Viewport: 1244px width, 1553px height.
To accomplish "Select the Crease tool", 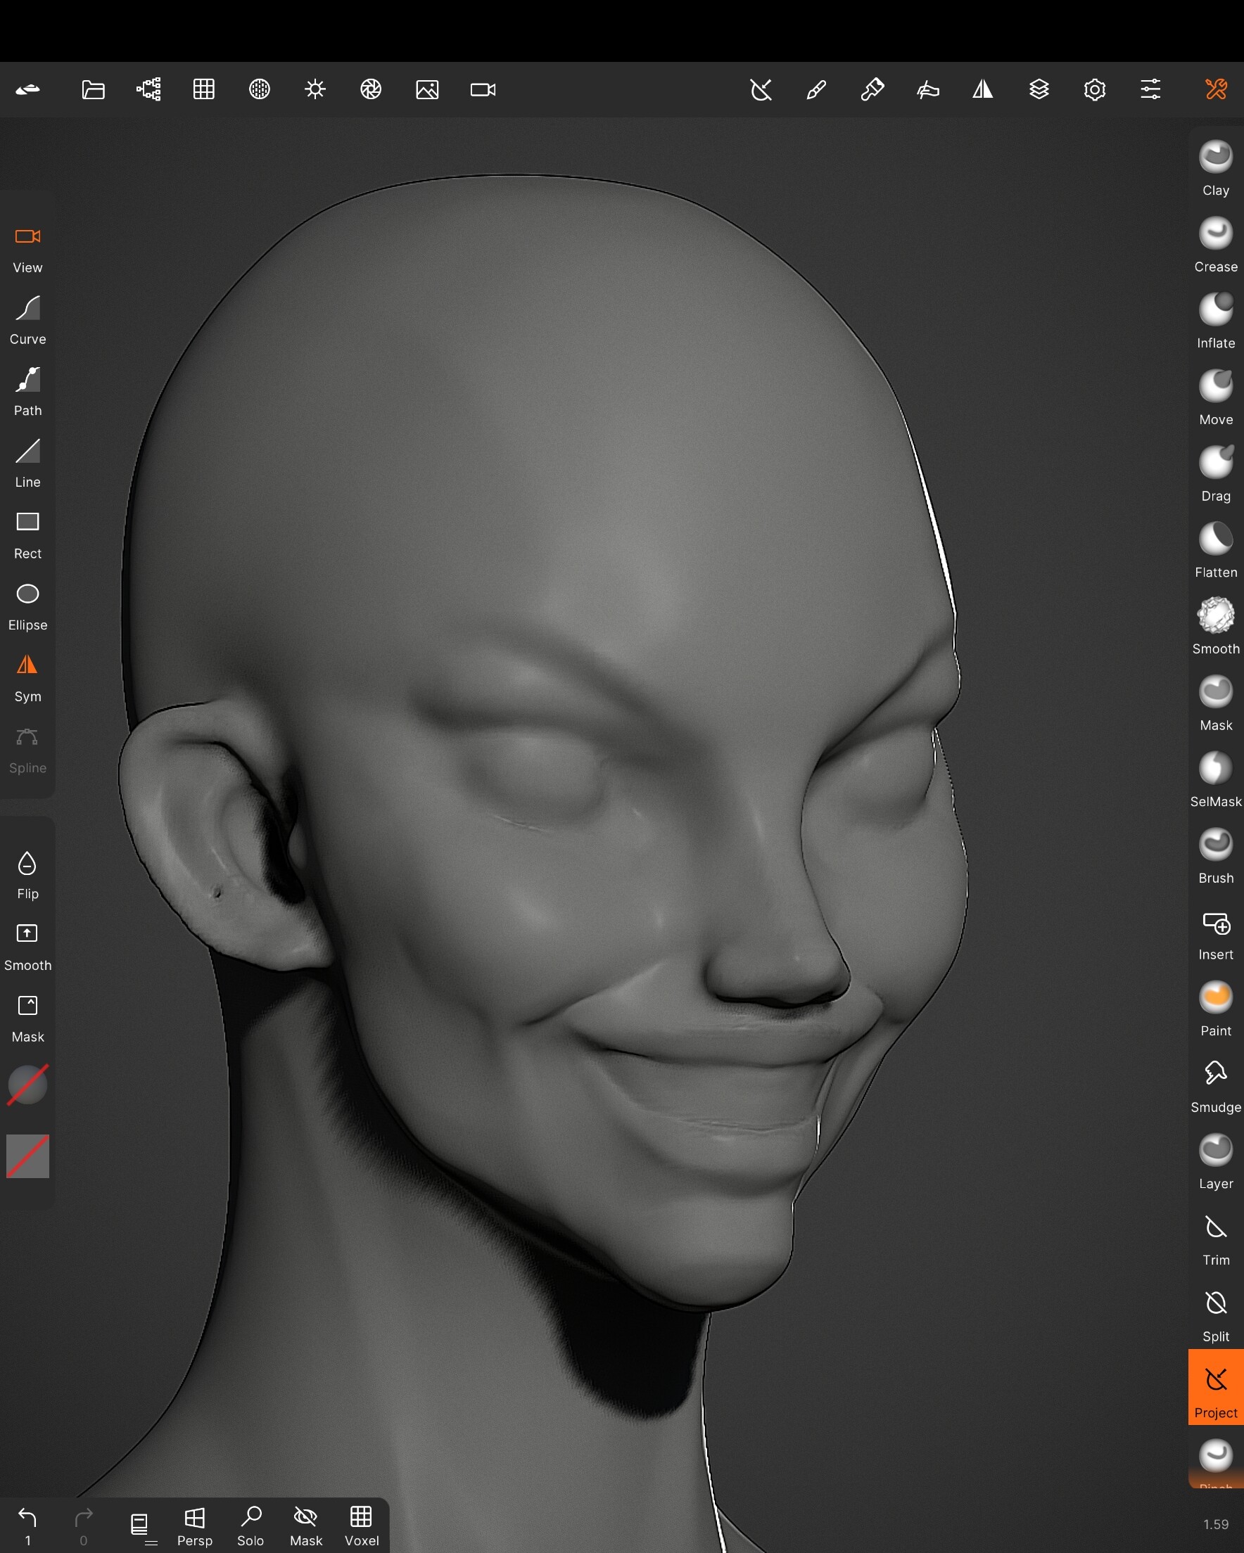I will [1215, 242].
